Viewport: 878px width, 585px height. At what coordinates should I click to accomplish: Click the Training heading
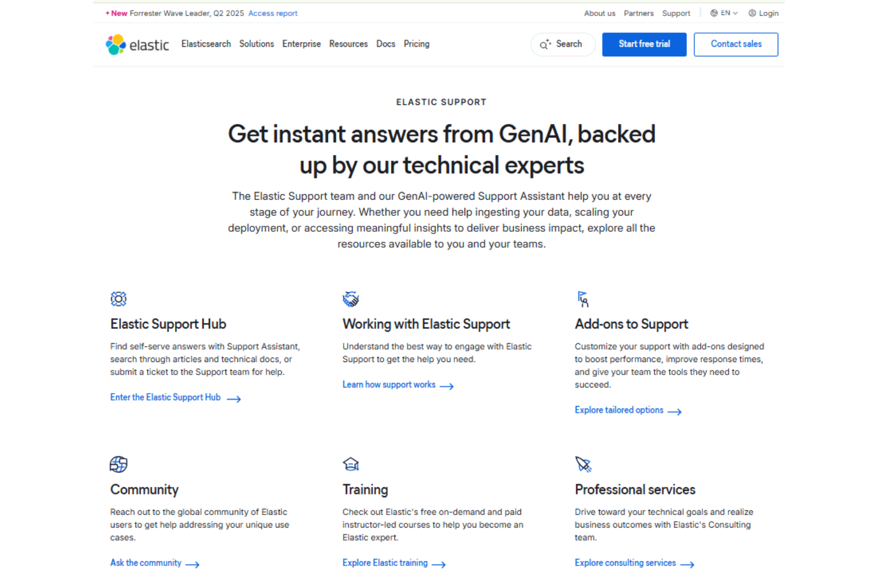(365, 490)
